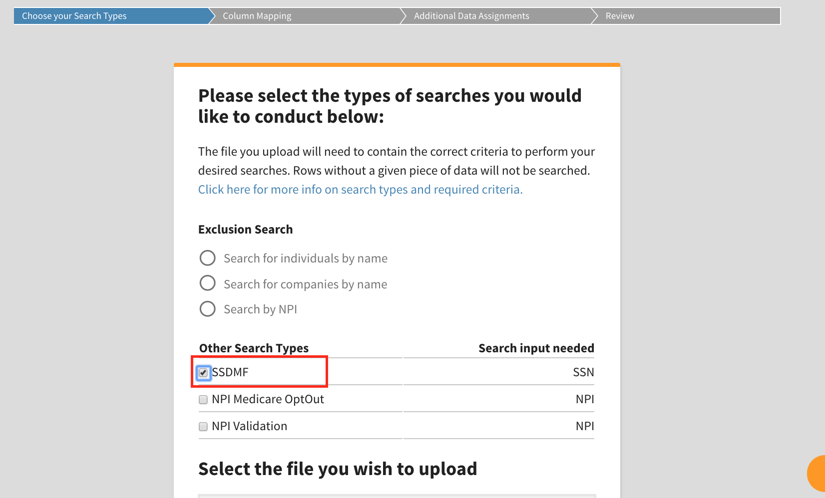Viewport: 825px width, 498px height.
Task: Click the 'Other Search Types' column header
Action: pyautogui.click(x=254, y=348)
